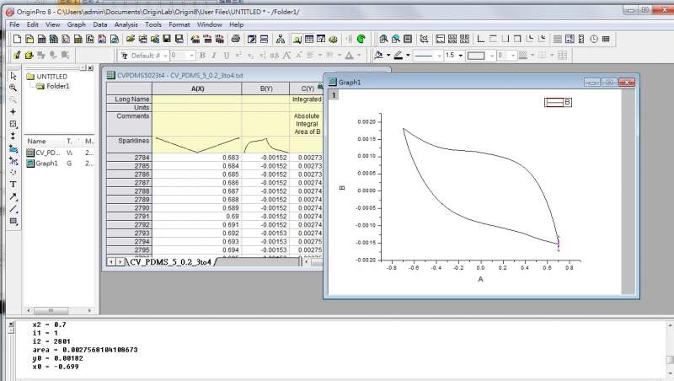Open the font name dropdown
674x381 pixels.
click(164, 56)
